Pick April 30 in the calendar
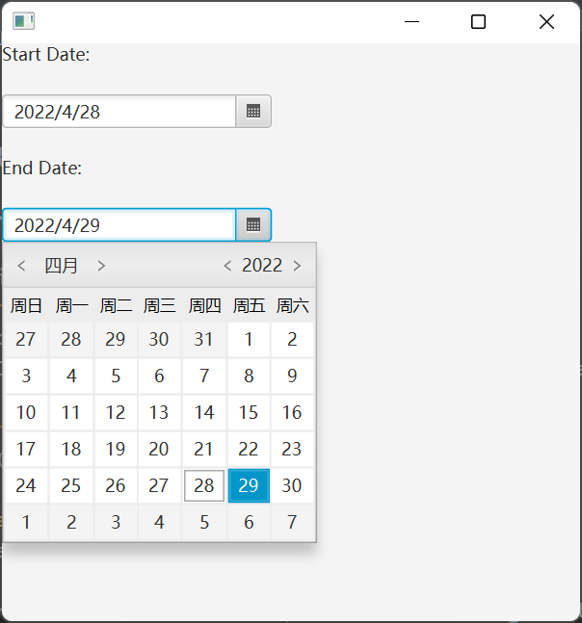Viewport: 582px width, 623px height. [x=292, y=485]
